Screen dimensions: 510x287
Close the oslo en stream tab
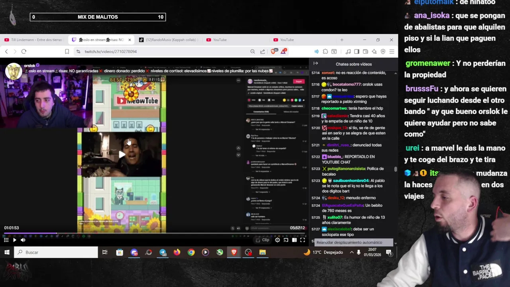point(129,40)
